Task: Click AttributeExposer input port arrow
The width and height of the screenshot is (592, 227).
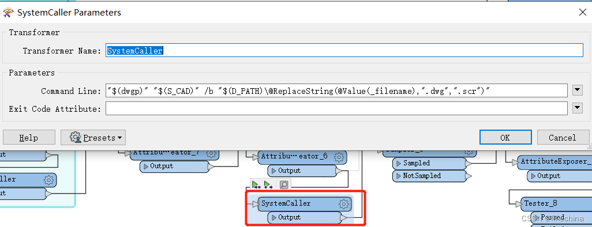Action: pos(515,162)
